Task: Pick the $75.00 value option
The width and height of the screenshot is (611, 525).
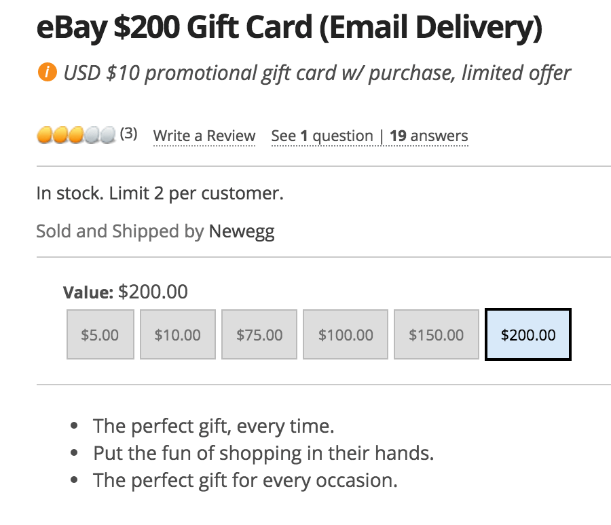Action: pos(259,334)
